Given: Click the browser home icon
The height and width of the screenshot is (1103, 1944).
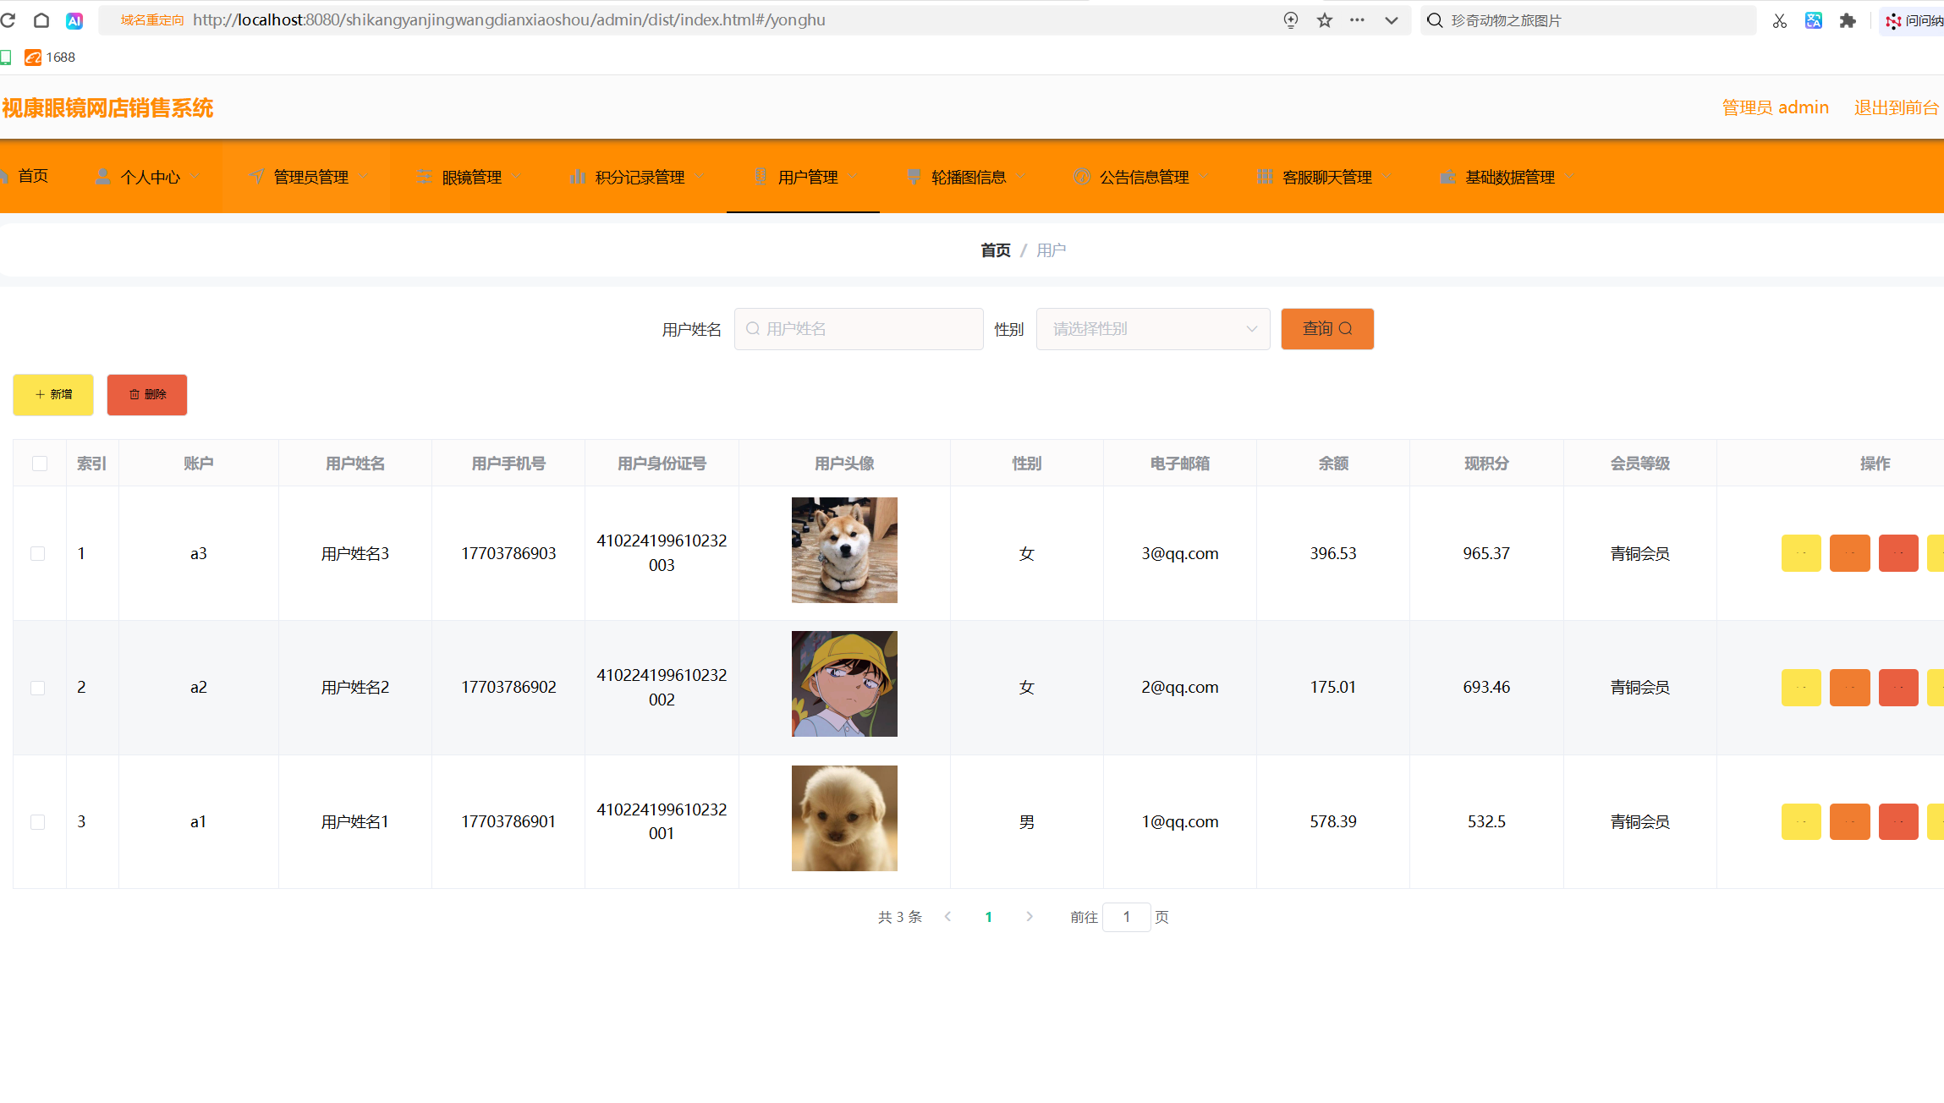Looking at the screenshot, I should pos(41,20).
